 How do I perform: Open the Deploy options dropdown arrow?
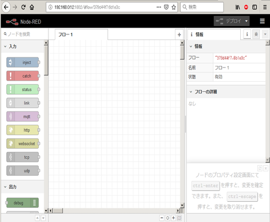tap(246, 21)
